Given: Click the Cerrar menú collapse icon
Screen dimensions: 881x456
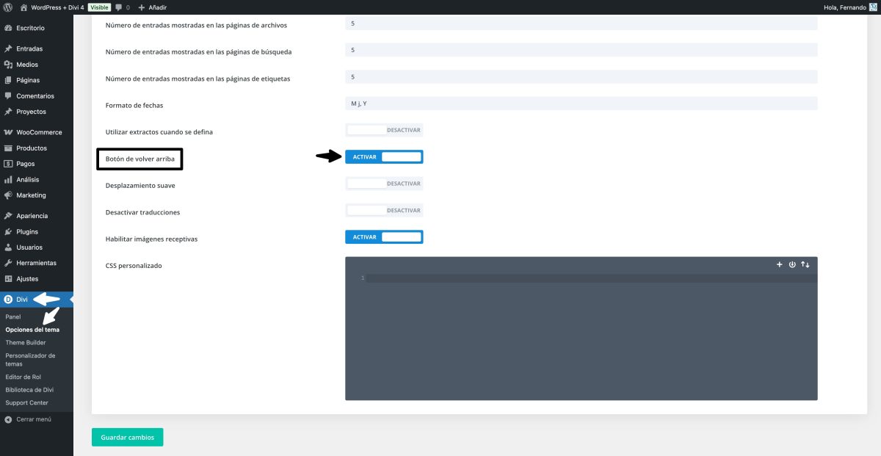Looking at the screenshot, I should pyautogui.click(x=8, y=419).
